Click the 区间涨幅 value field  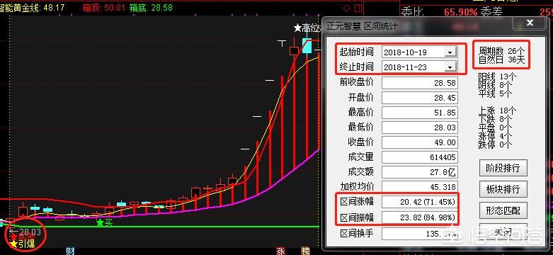(419, 202)
